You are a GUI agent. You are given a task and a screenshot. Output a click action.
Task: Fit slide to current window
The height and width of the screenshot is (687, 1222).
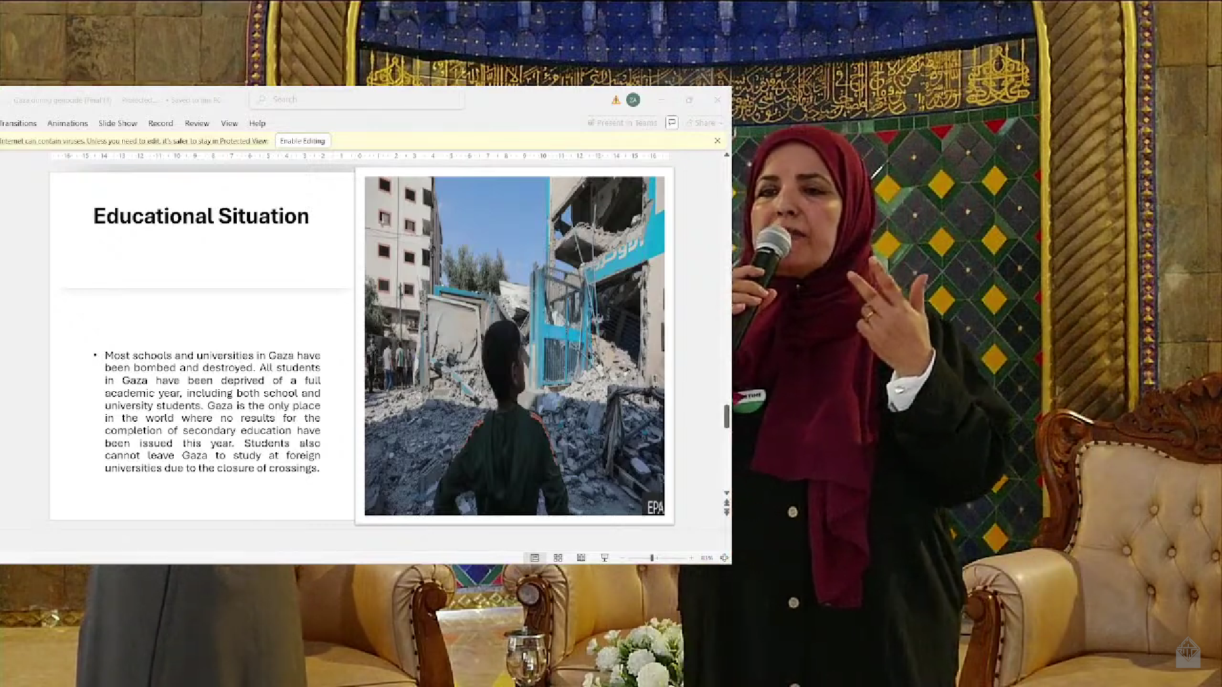point(724,558)
